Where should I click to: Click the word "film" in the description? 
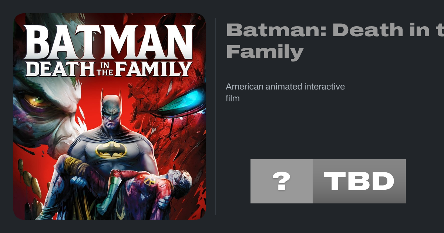pyautogui.click(x=233, y=99)
